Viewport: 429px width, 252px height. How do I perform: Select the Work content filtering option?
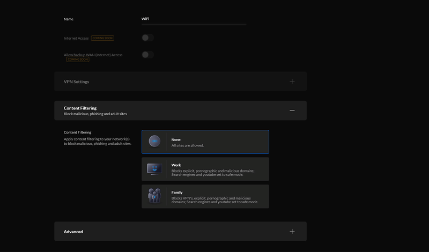point(205,169)
